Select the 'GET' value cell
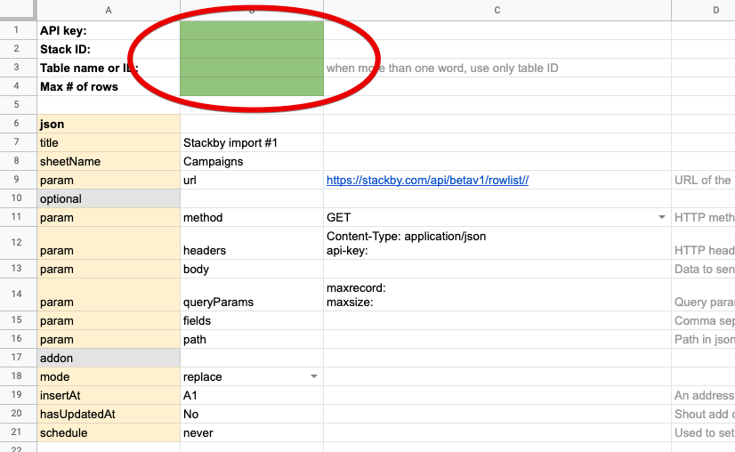The width and height of the screenshot is (735, 452). [x=497, y=218]
